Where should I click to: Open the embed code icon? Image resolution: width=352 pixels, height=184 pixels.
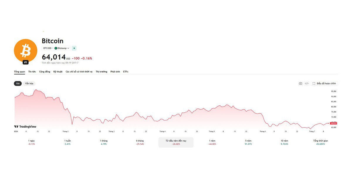tap(307, 84)
